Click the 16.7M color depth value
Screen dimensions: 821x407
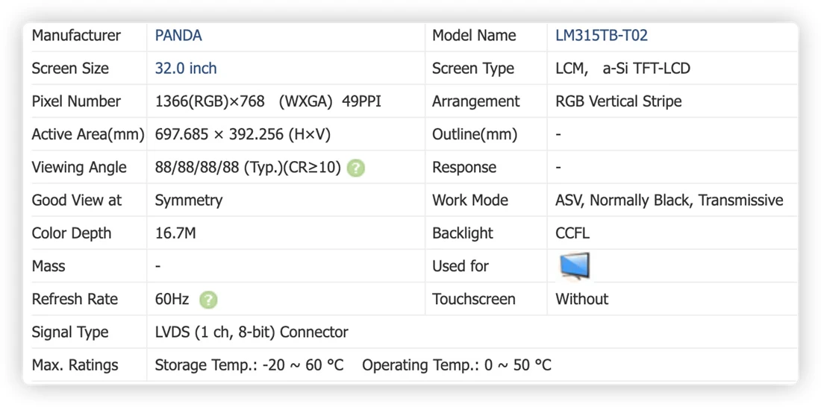click(x=175, y=233)
